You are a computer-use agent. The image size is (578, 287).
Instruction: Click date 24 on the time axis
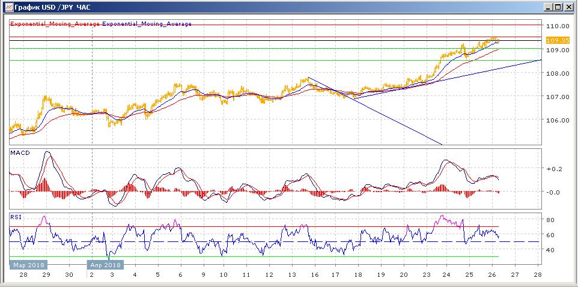[446, 274]
